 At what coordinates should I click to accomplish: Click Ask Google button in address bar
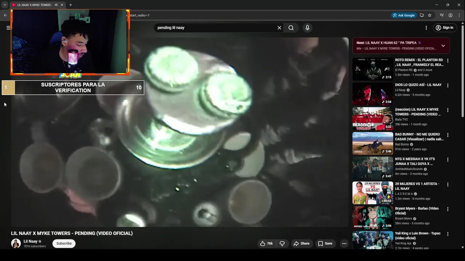(x=404, y=15)
